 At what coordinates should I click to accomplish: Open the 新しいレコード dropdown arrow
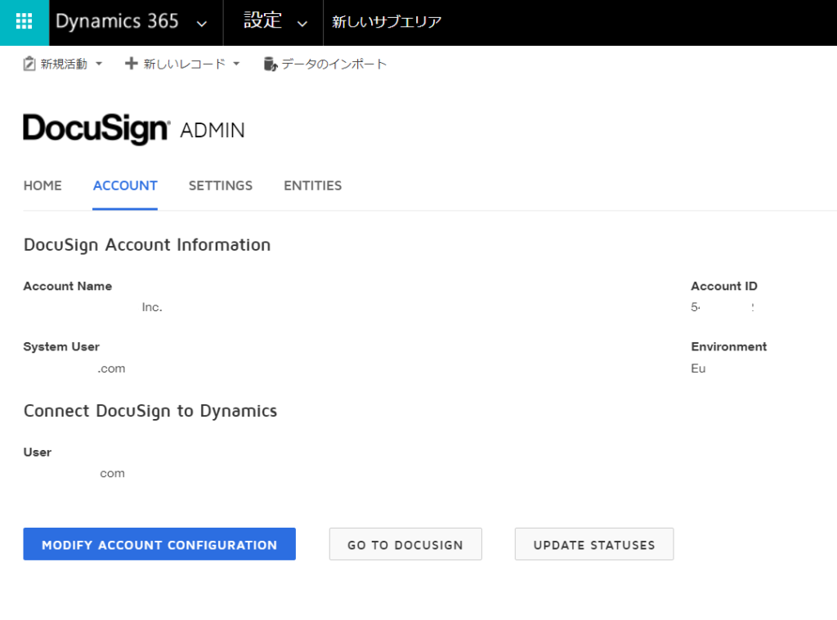[x=236, y=64]
